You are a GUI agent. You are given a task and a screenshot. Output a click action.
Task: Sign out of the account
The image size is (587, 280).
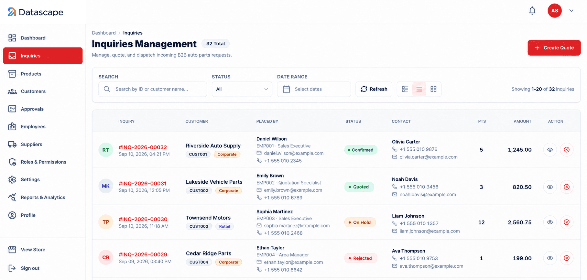click(x=43, y=268)
